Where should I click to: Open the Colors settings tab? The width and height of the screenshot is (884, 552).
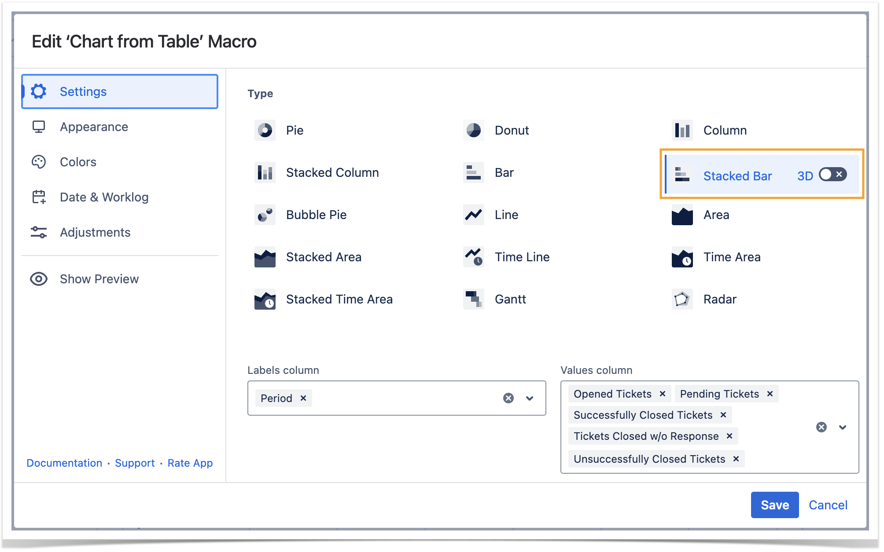(x=78, y=162)
